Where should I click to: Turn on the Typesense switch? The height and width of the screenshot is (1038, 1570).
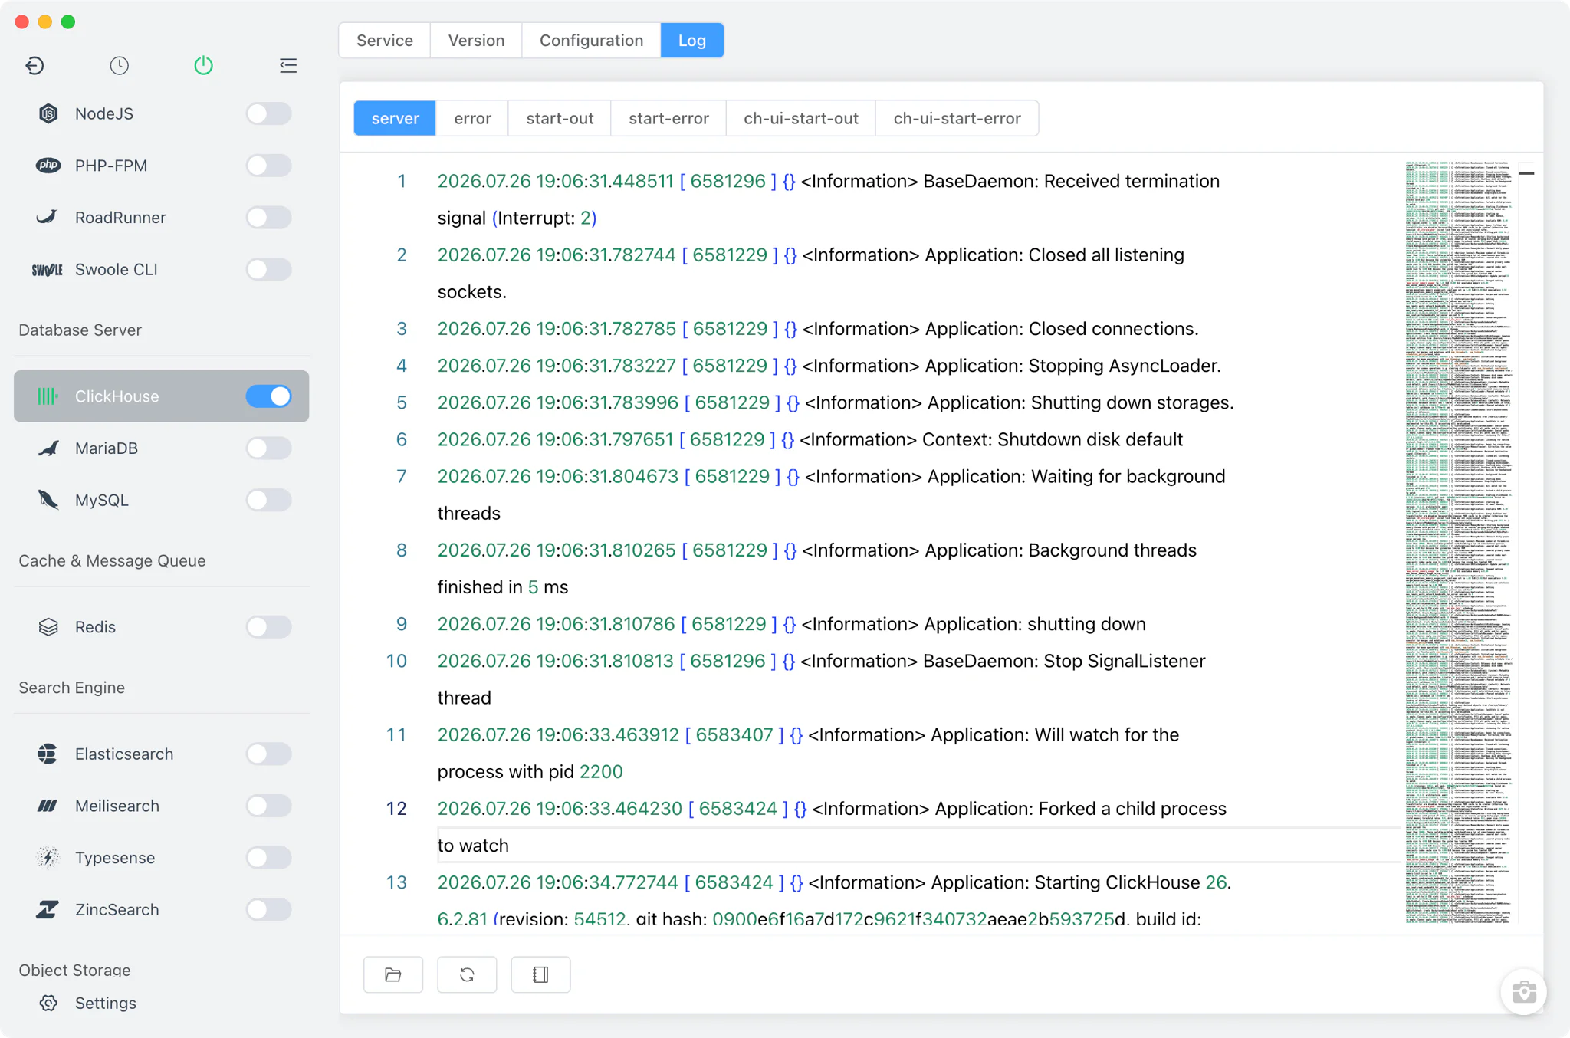(x=268, y=858)
